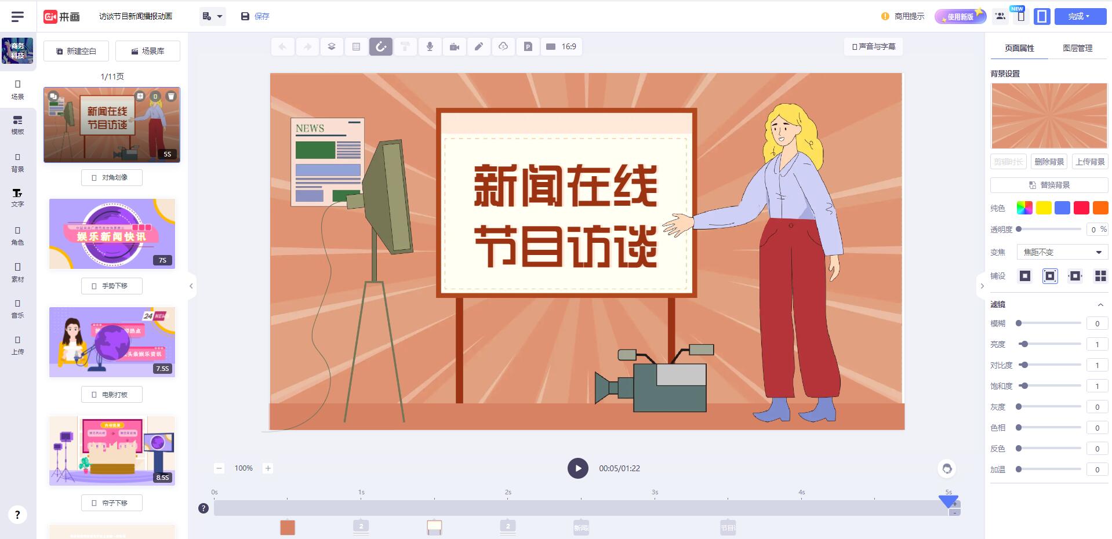Open the Music sidebar tab

(18, 309)
